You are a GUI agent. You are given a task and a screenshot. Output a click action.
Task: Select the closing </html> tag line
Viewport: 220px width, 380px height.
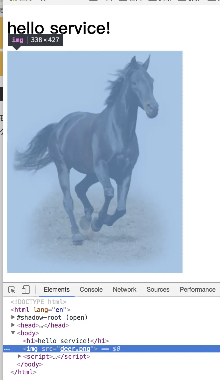click(23, 372)
